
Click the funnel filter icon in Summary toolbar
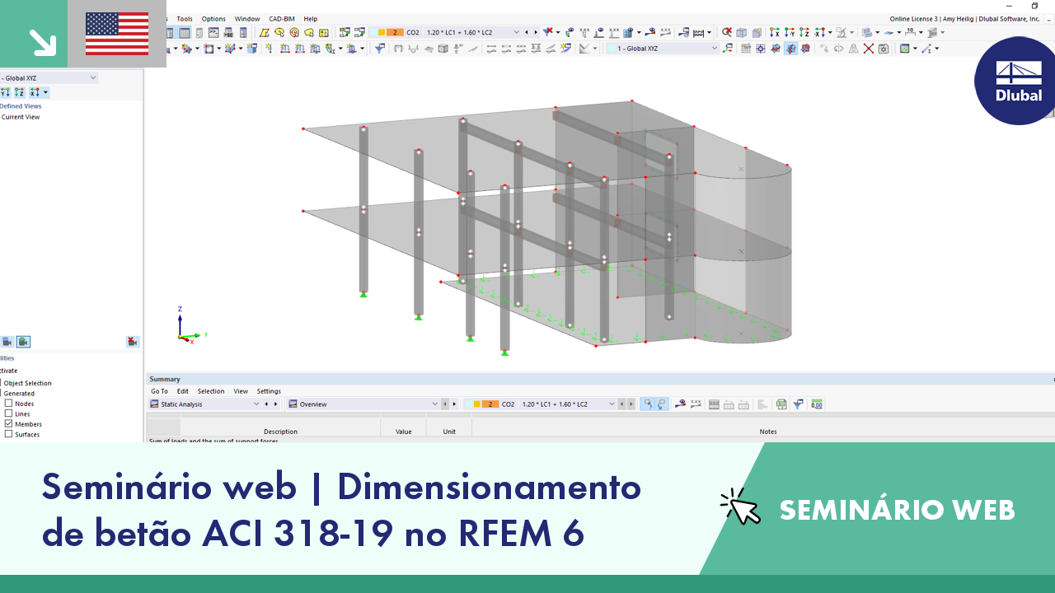tap(798, 404)
